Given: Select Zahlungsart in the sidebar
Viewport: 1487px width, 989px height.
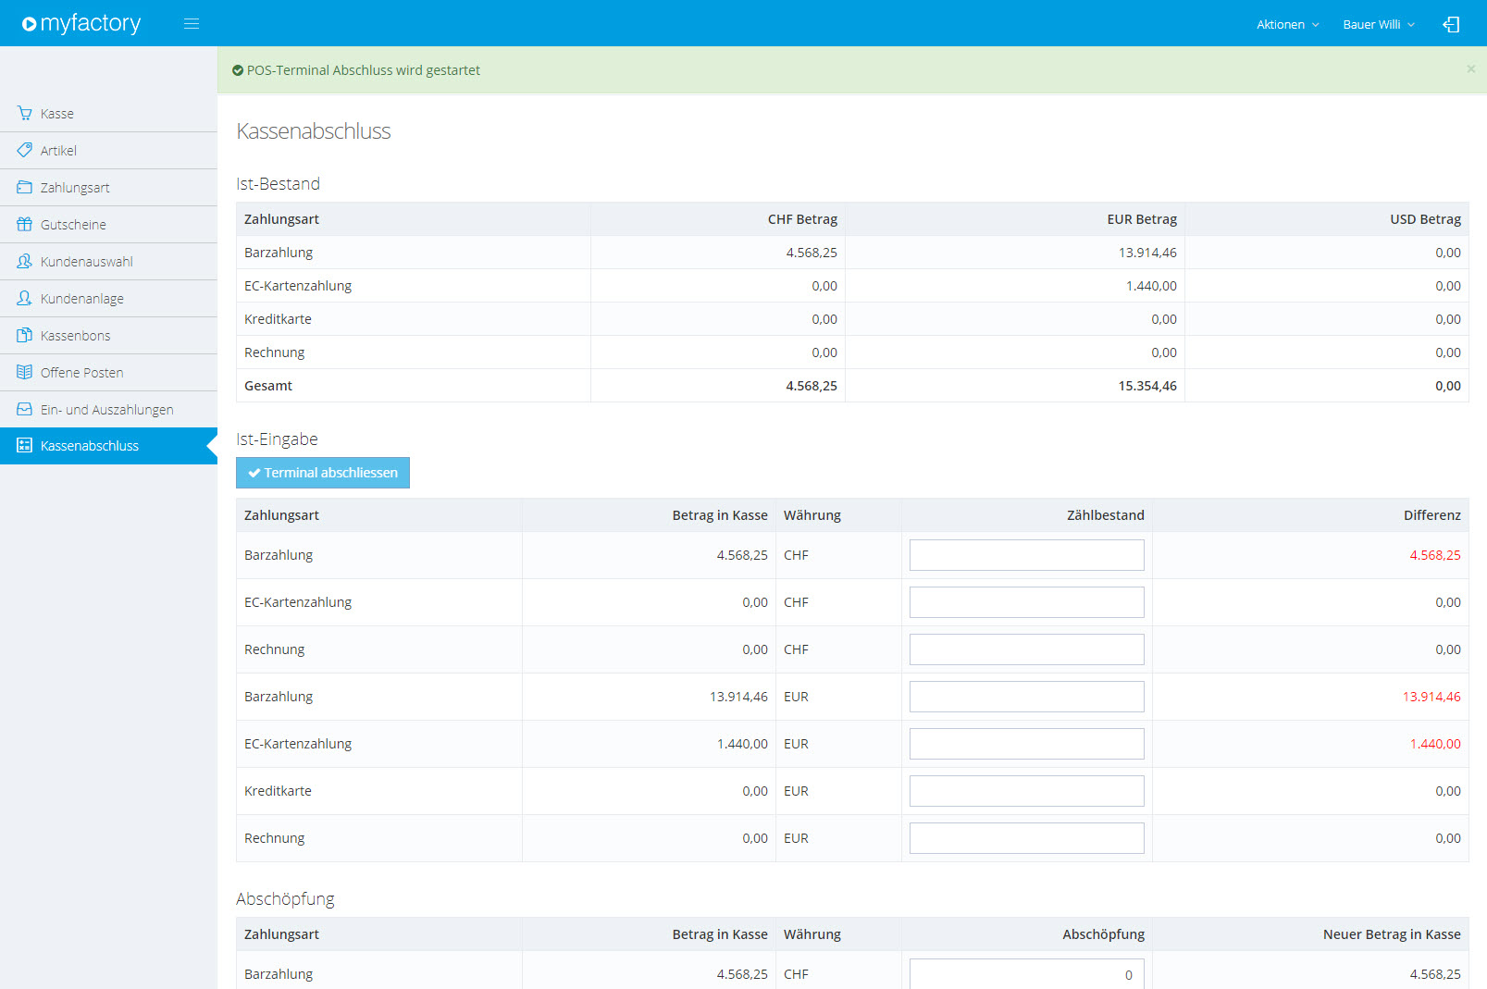Looking at the screenshot, I should click(x=108, y=188).
